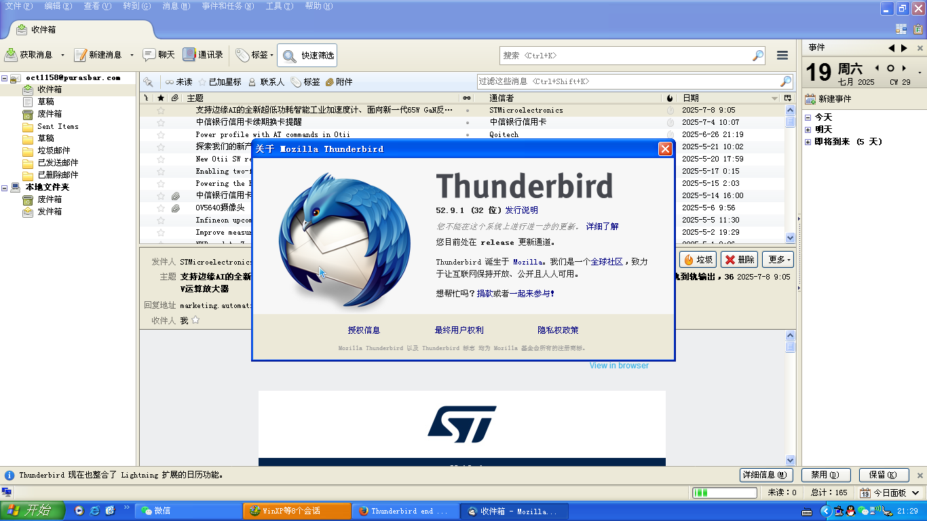This screenshot has width=927, height=521.
Task: Click the Get Messages (获取消息) toolbar icon
Action: [11, 55]
